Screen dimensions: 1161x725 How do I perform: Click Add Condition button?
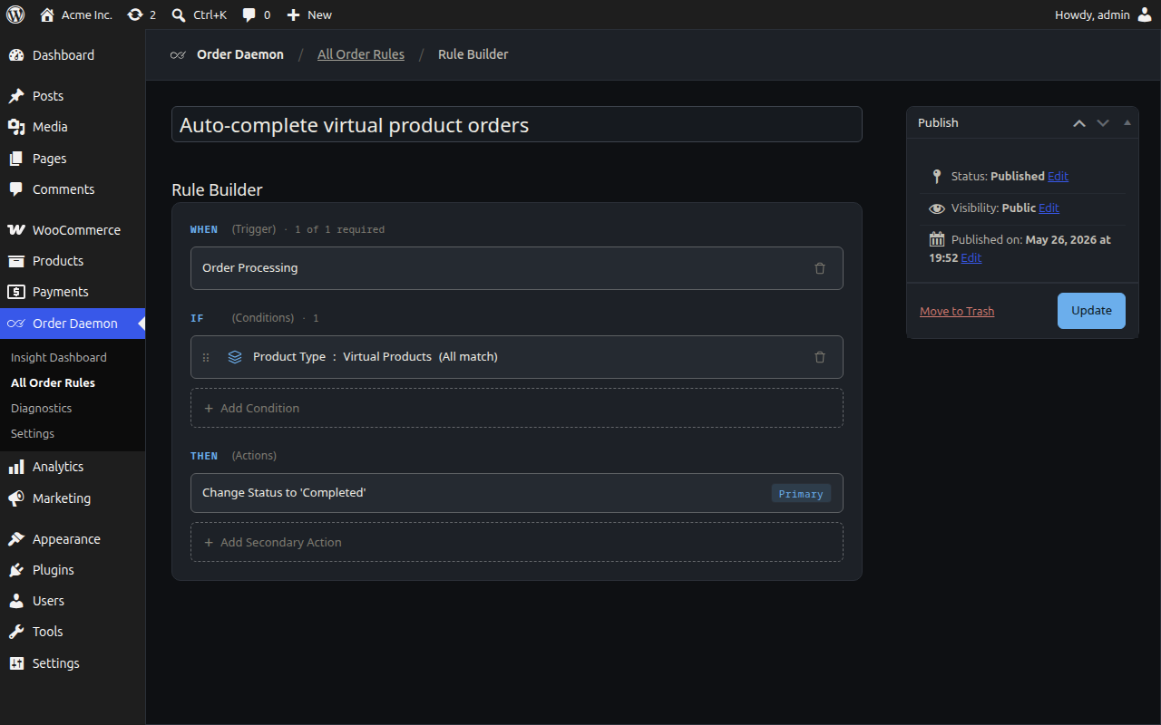(517, 409)
